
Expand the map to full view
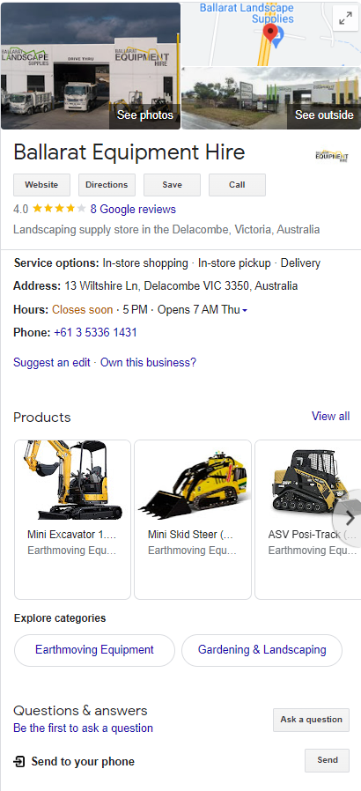[x=345, y=19]
